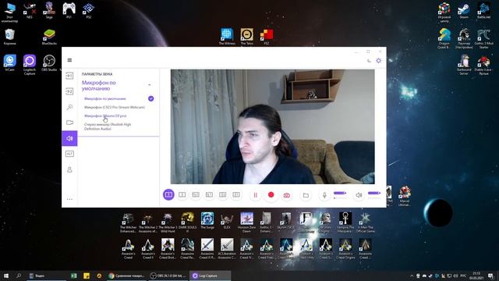Take a snapshot with the camera icon
This screenshot has width=499, height=281.
click(x=287, y=195)
